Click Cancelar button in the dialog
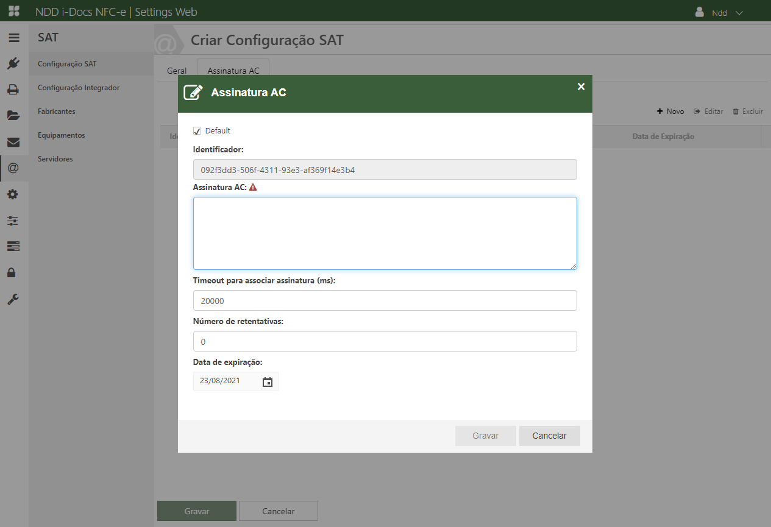This screenshot has width=771, height=527. pos(550,436)
